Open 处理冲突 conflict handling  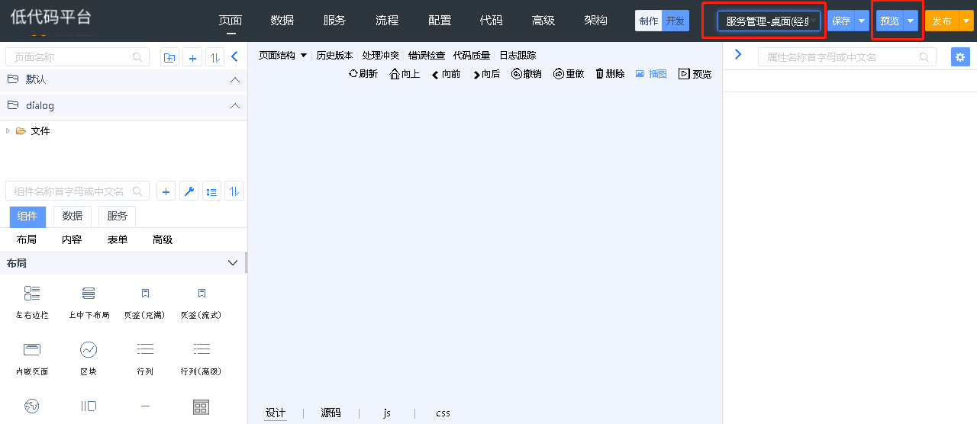click(380, 56)
